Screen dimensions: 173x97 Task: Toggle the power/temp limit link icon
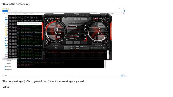[x=67, y=28]
